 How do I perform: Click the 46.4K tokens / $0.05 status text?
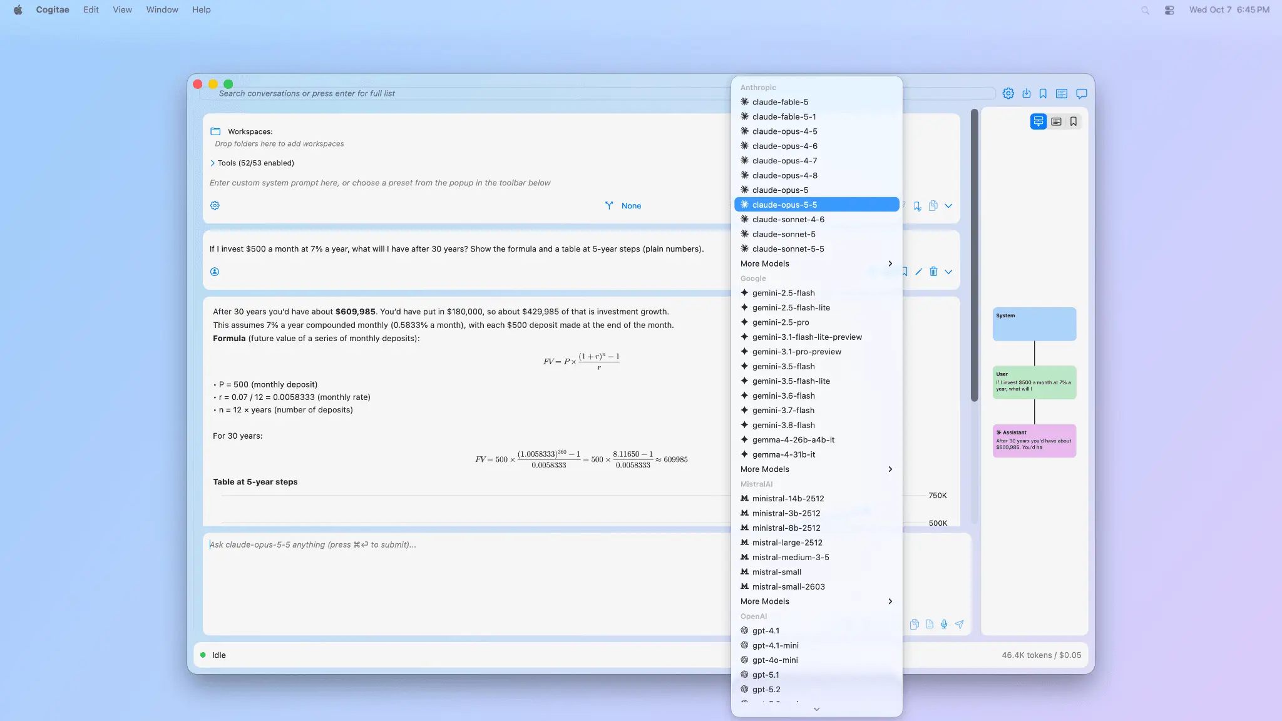[1041, 655]
